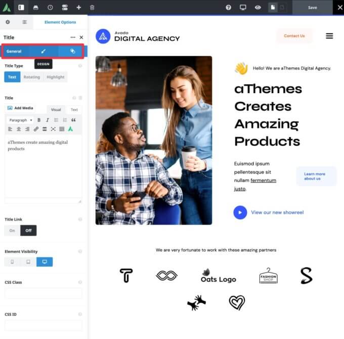This screenshot has width=344, height=339.
Task: Click the Digital Agency site logo
Action: point(138,36)
